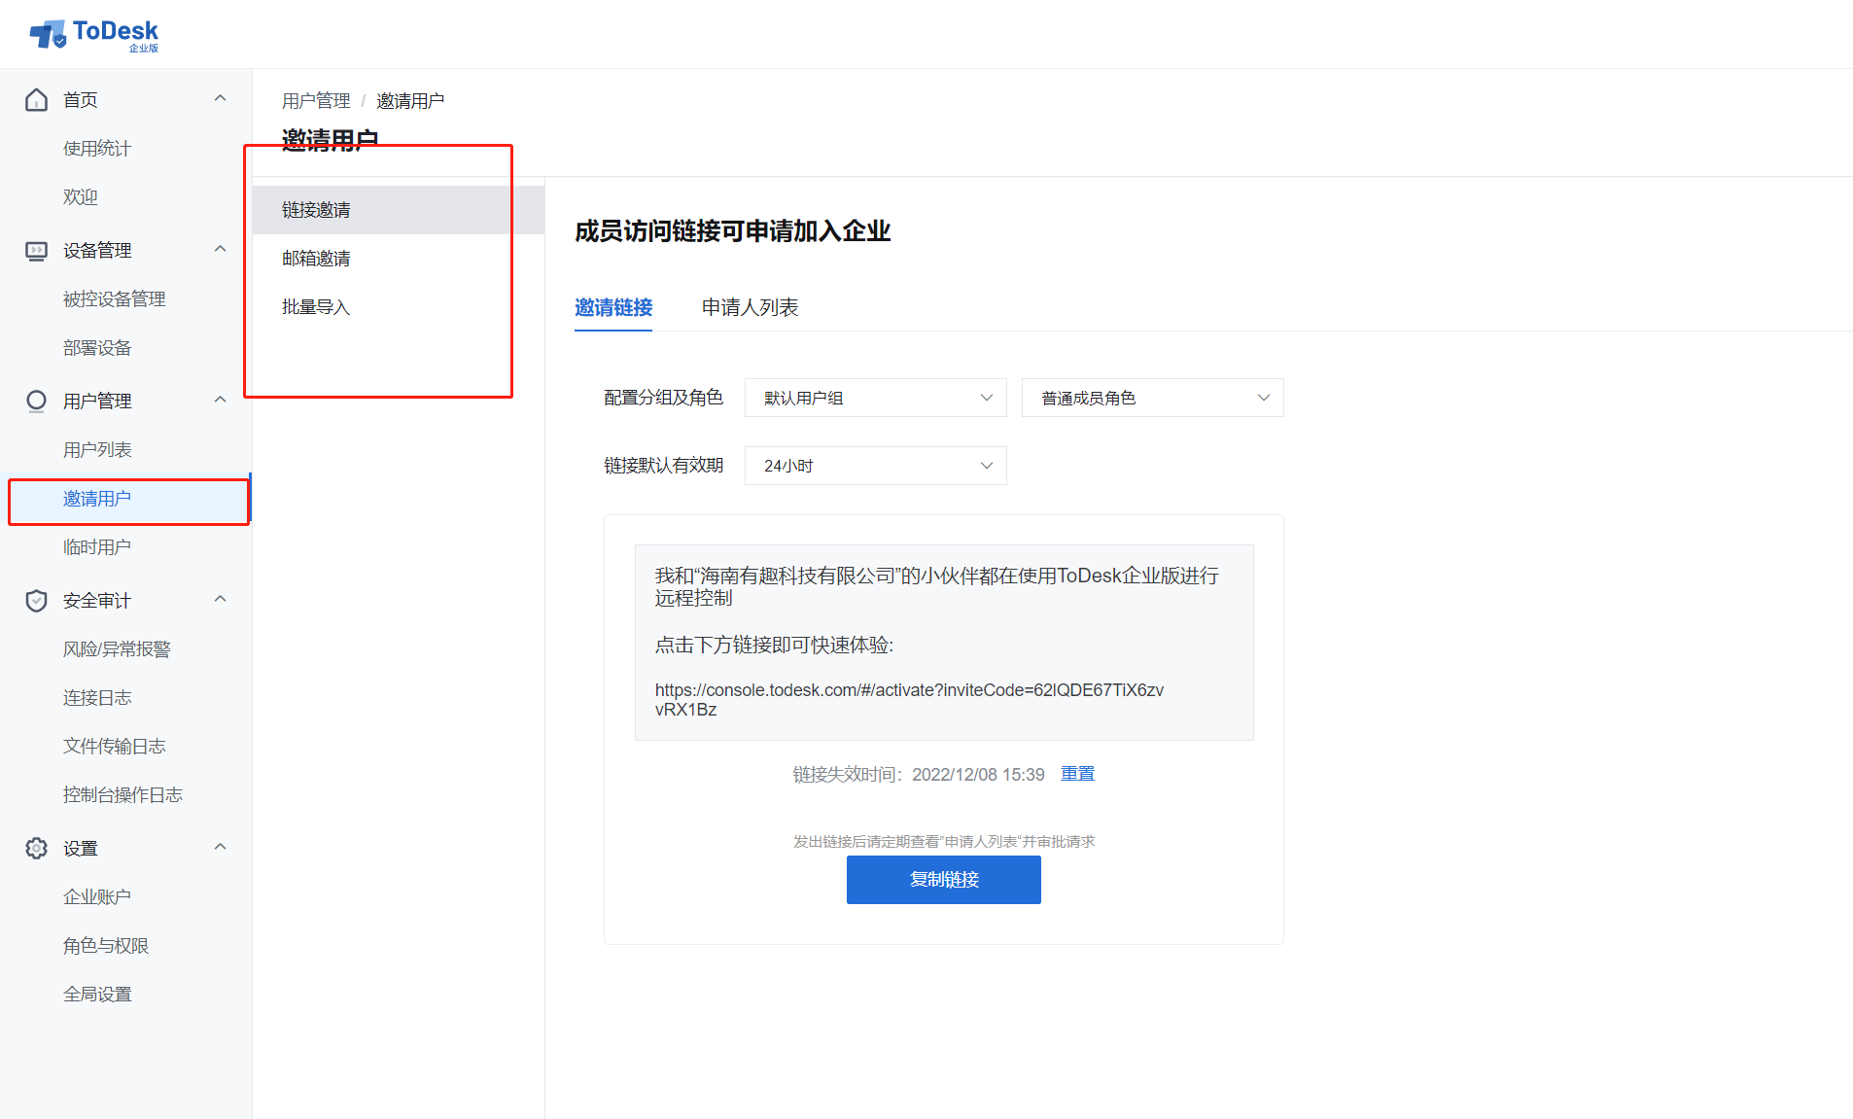Click 用户管理 in the breadcrumb

316,101
